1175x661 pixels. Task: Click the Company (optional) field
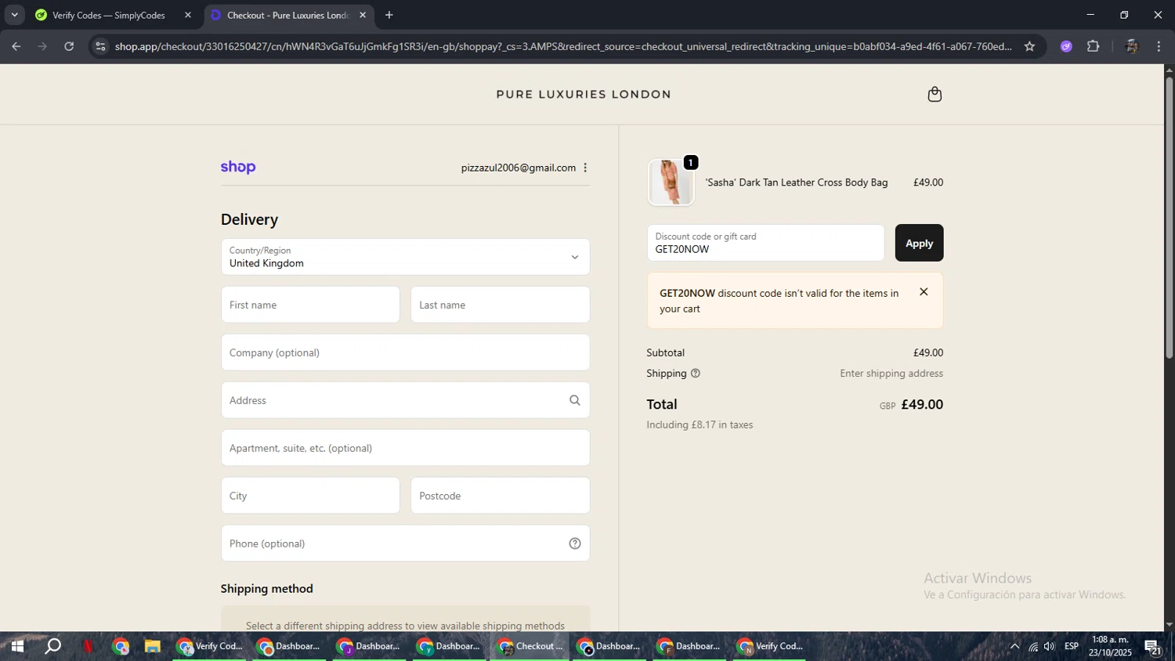[405, 352]
